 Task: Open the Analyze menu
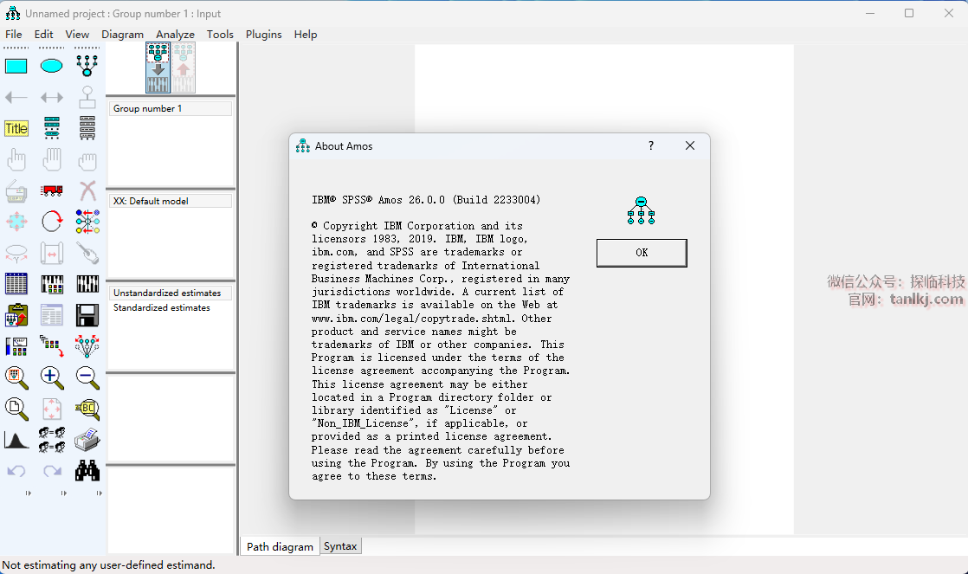(x=175, y=35)
